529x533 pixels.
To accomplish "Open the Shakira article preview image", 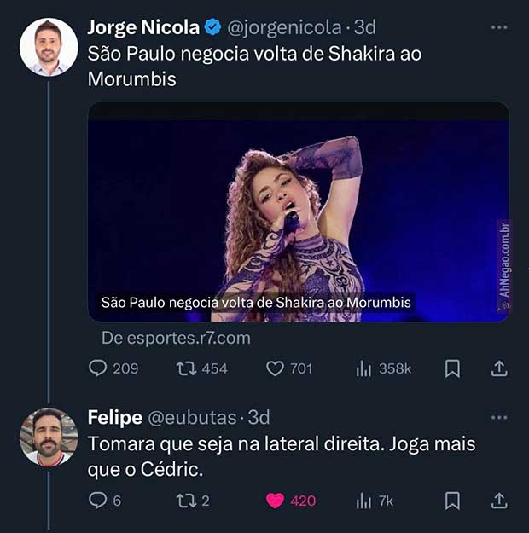I will coord(299,212).
